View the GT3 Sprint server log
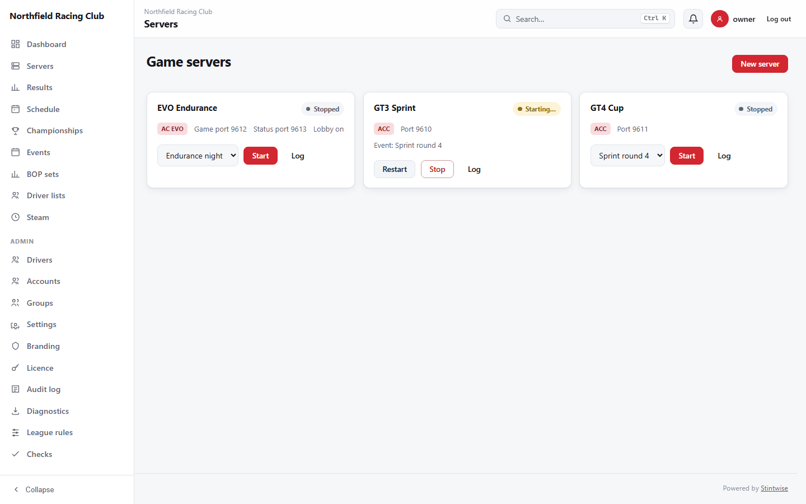806x504 pixels. click(x=474, y=169)
